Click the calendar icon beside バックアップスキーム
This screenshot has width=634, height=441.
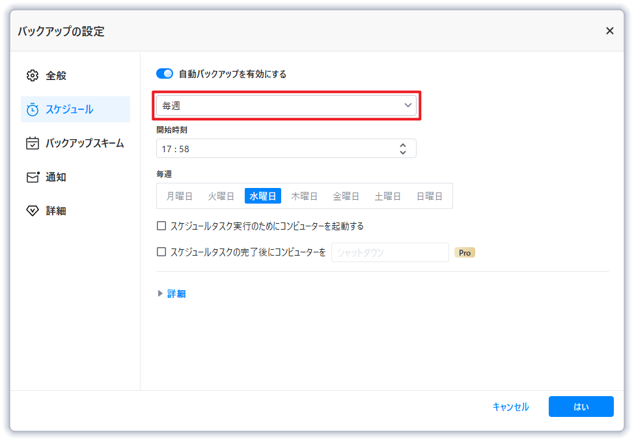click(33, 143)
